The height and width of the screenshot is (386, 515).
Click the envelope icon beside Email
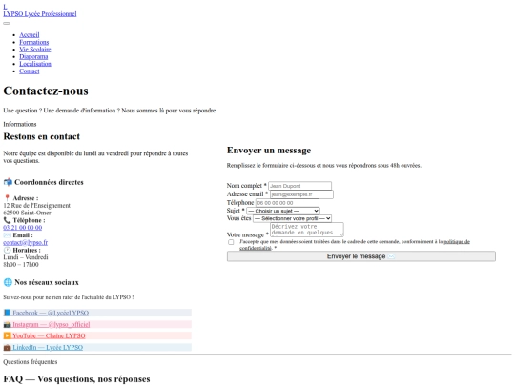coord(8,235)
